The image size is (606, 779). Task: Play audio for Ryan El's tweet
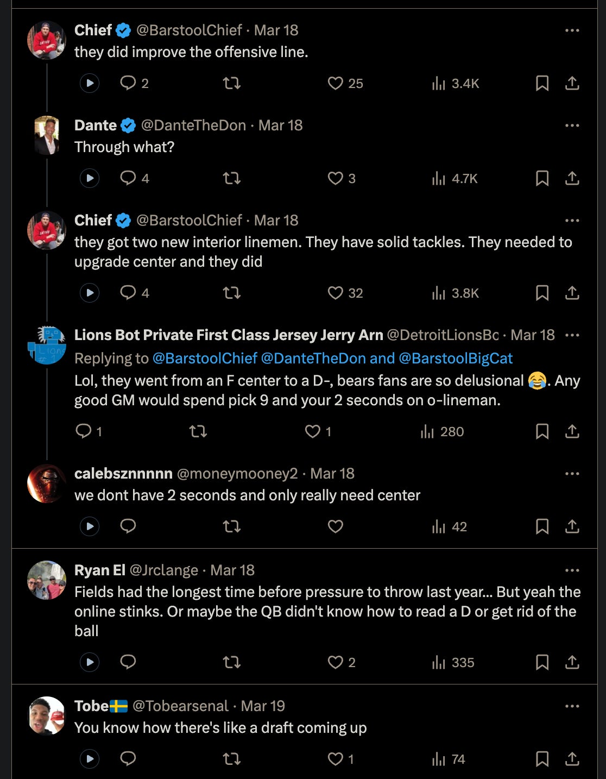(90, 662)
